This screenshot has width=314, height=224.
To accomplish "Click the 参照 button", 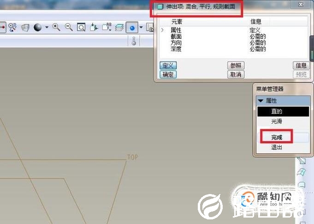I will click(x=236, y=65).
